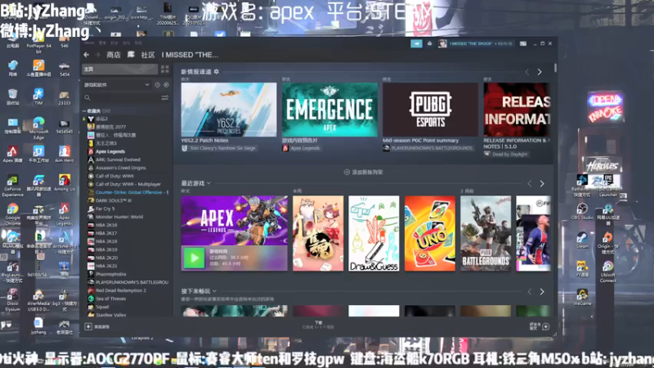654x368 pixels.
Task: Open downloads status at bottom center
Action: point(318,325)
